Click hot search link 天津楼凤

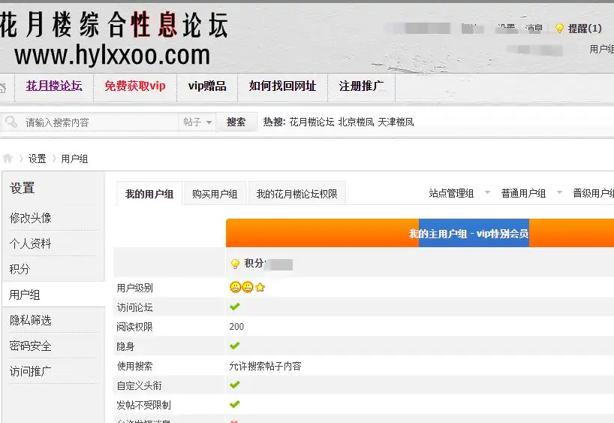click(x=396, y=122)
